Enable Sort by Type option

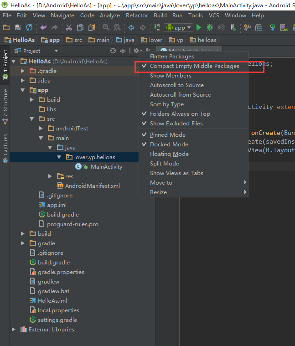193,104
